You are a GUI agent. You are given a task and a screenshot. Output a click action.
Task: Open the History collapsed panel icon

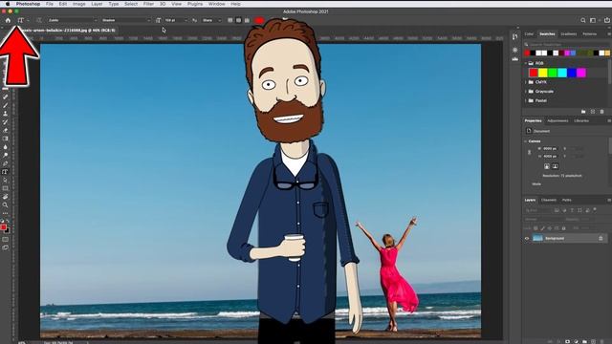click(515, 36)
